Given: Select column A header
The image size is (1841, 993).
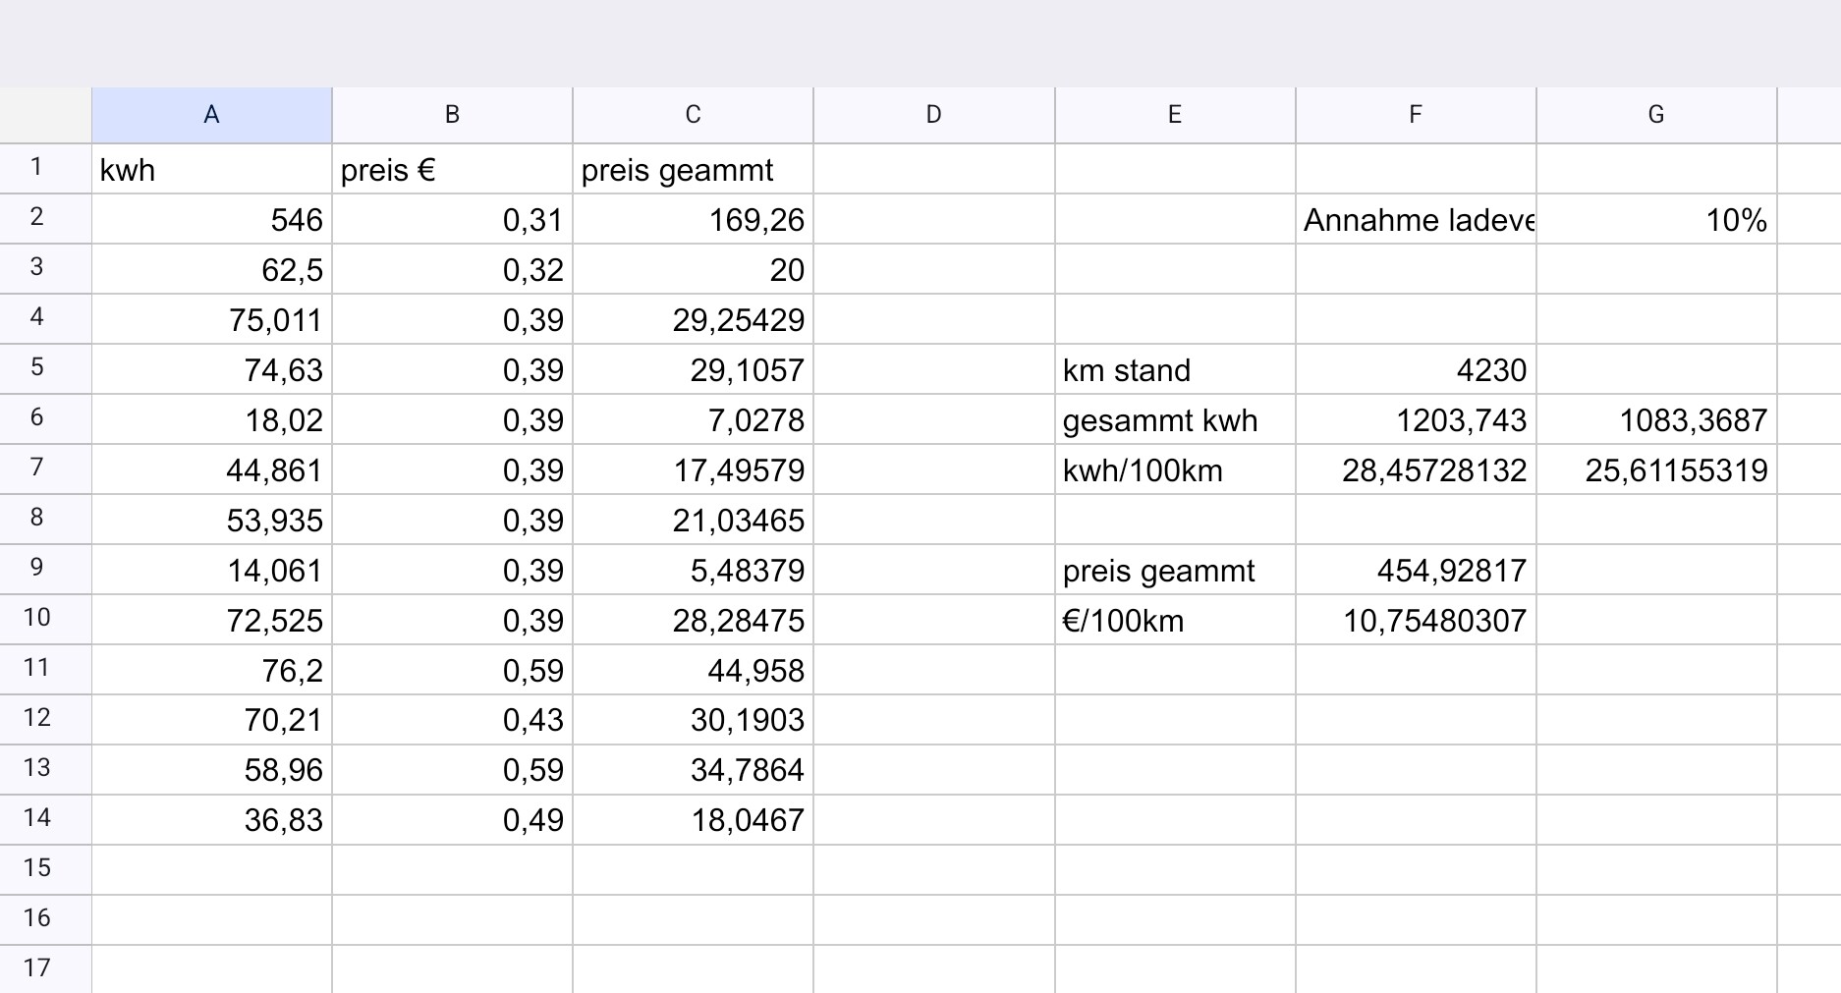Looking at the screenshot, I should click(x=211, y=115).
